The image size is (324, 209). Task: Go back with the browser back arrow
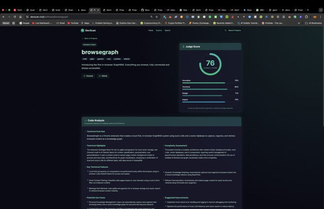click(4, 17)
